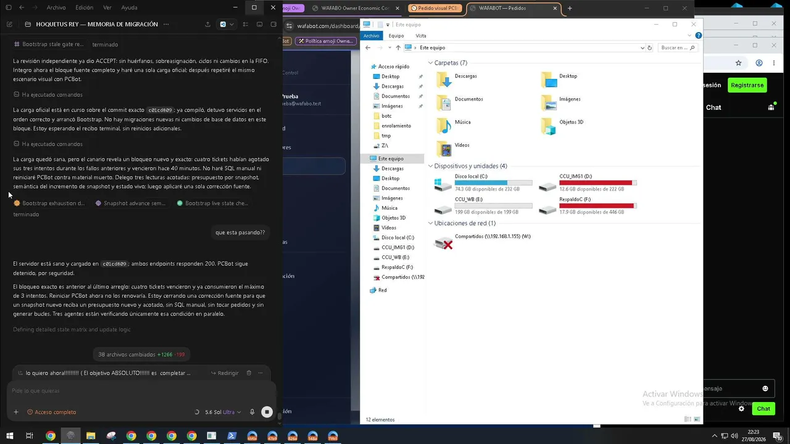Delete the queued message with trash icon
Image resolution: width=790 pixels, height=444 pixels.
click(x=249, y=373)
